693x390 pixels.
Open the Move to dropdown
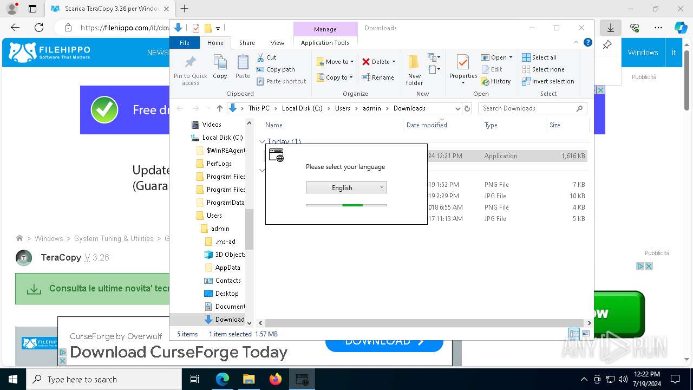tap(335, 62)
